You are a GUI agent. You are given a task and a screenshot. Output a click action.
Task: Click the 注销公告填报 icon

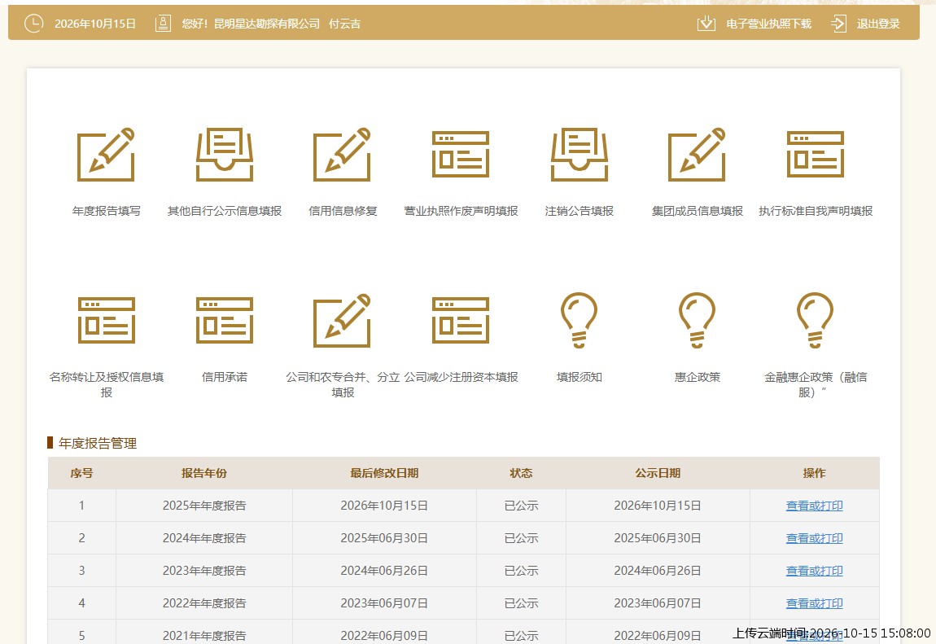tap(579, 155)
